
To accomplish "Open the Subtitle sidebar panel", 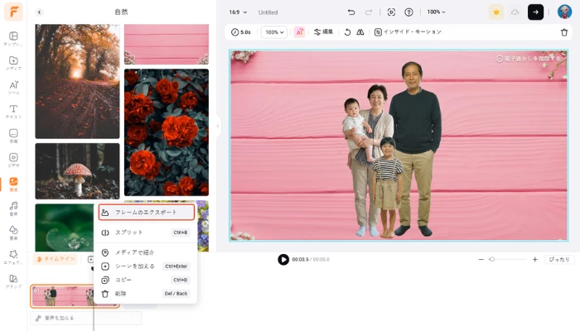I will 13,136.
